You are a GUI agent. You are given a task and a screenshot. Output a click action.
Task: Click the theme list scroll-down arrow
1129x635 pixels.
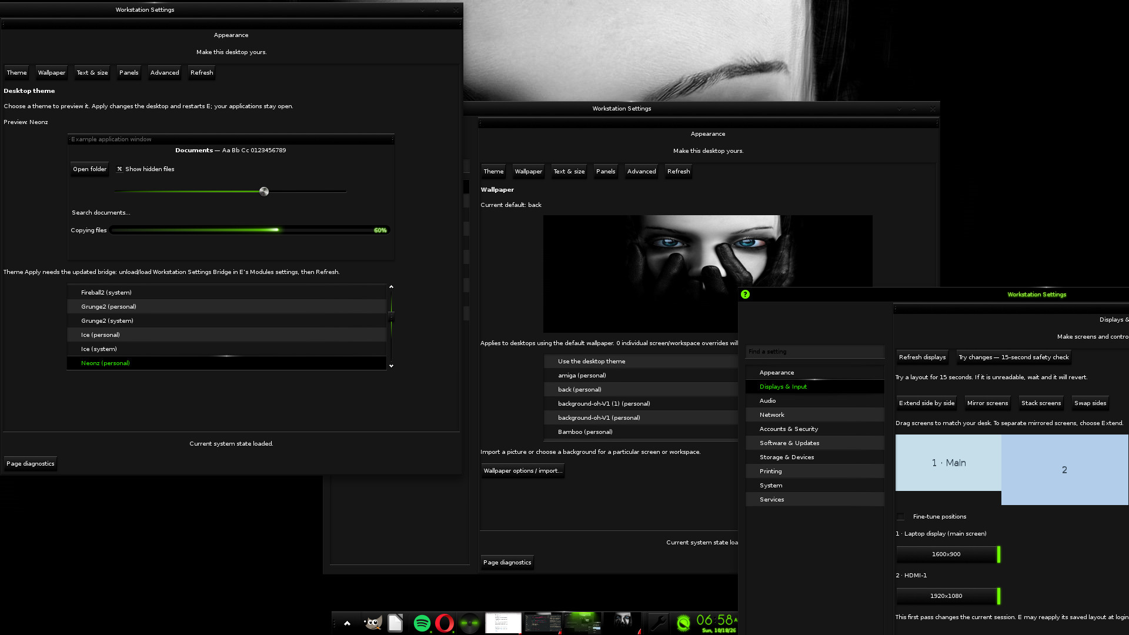391,366
